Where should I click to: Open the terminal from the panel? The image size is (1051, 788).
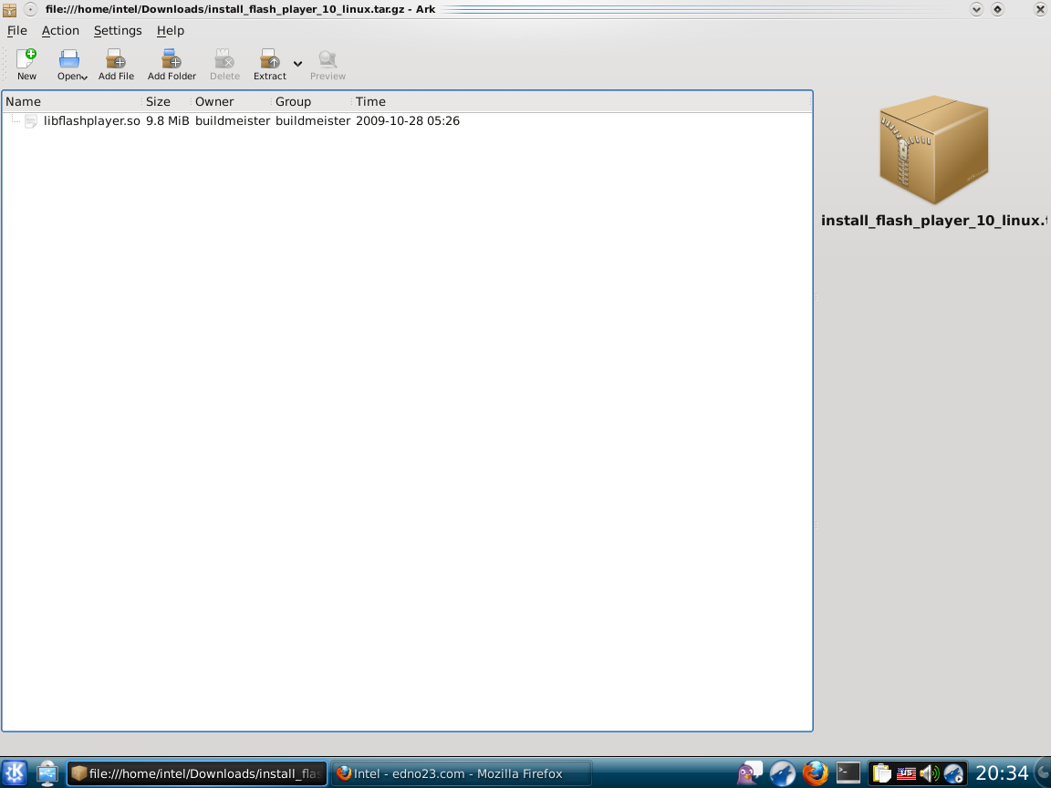tap(848, 773)
